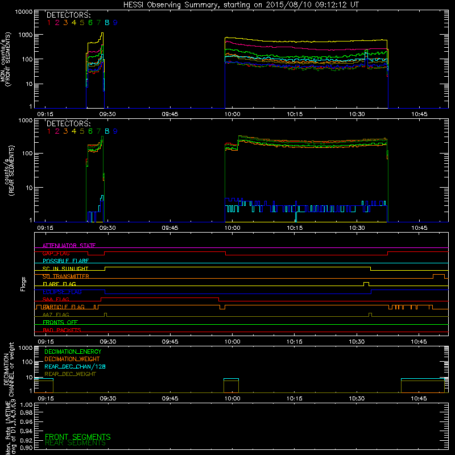Image resolution: width=455 pixels, height=455 pixels.
Task: Pick detector 6 in the rear segments legend
Action: point(90,131)
